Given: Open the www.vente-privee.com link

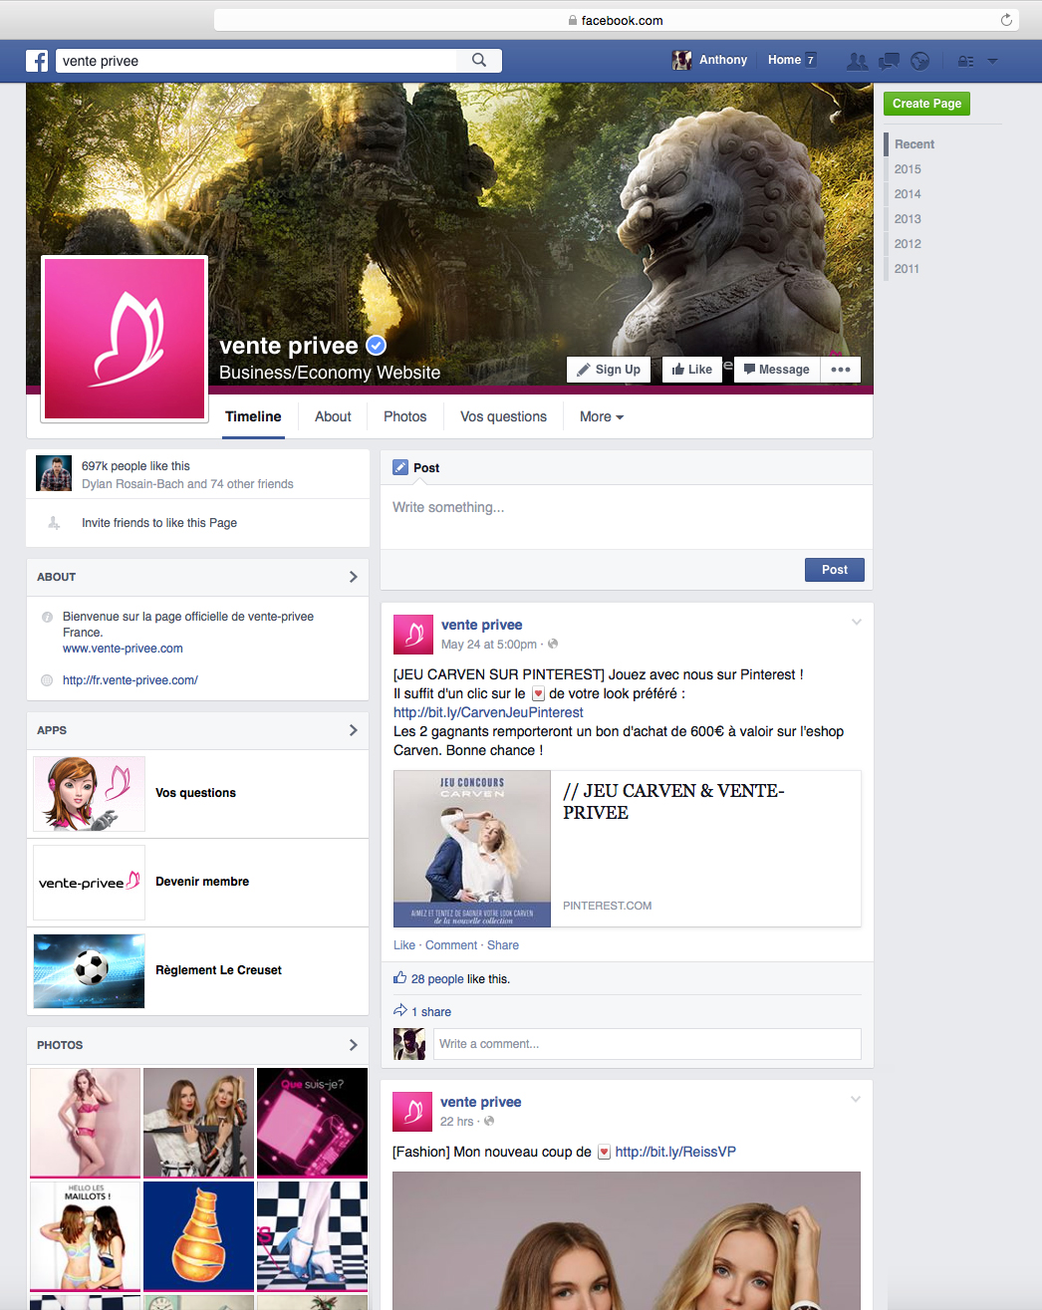Looking at the screenshot, I should pos(123,649).
